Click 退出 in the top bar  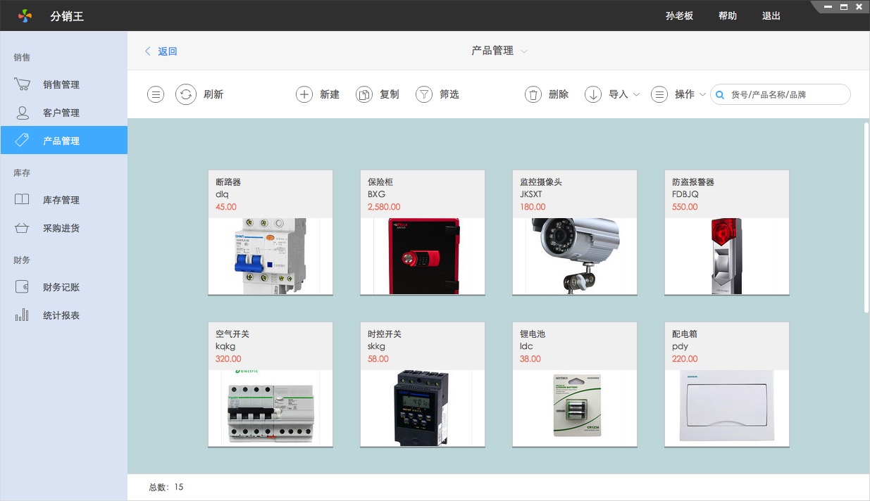click(771, 15)
